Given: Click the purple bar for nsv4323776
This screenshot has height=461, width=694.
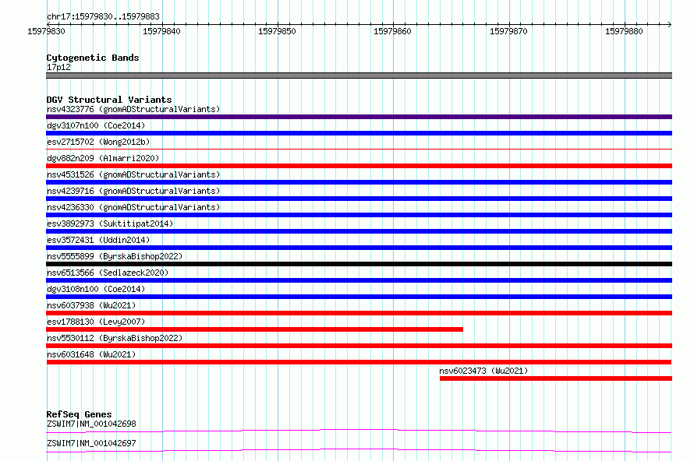Looking at the screenshot, I should 359,117.
